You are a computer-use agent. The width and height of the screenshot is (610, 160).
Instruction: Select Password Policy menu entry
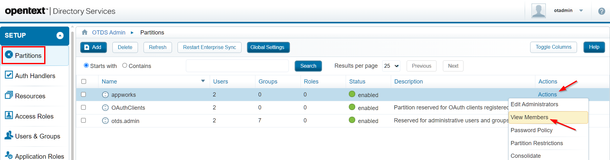pos(531,130)
